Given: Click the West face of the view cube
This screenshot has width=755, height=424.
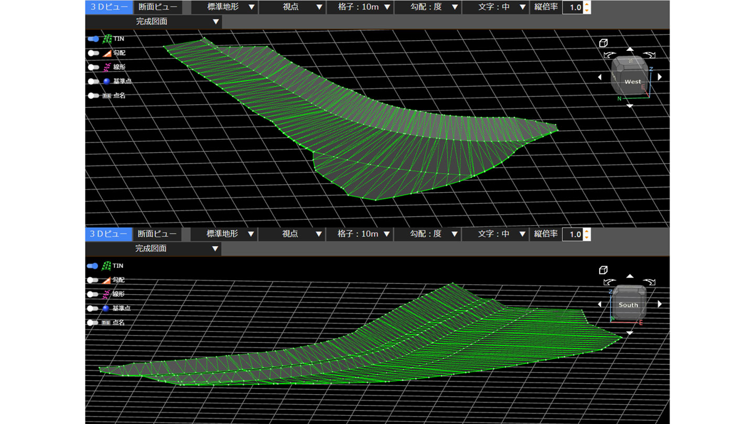Looking at the screenshot, I should tap(632, 82).
